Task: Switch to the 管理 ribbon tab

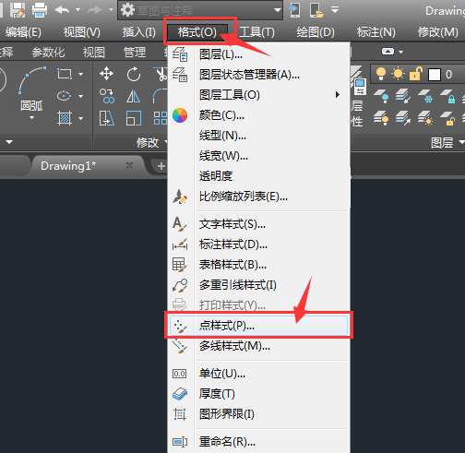Action: pos(135,52)
